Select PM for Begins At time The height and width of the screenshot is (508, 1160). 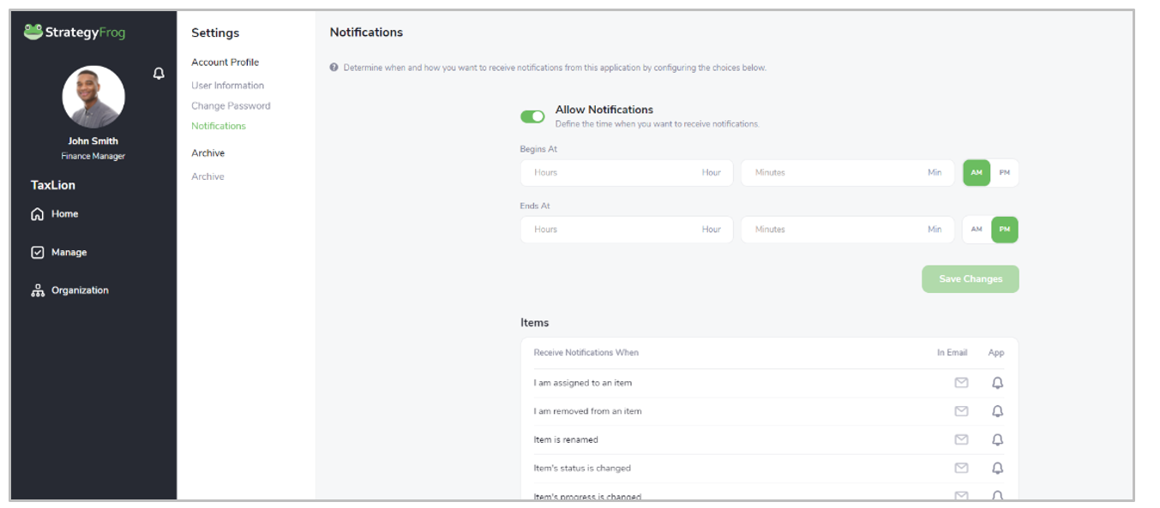1005,172
